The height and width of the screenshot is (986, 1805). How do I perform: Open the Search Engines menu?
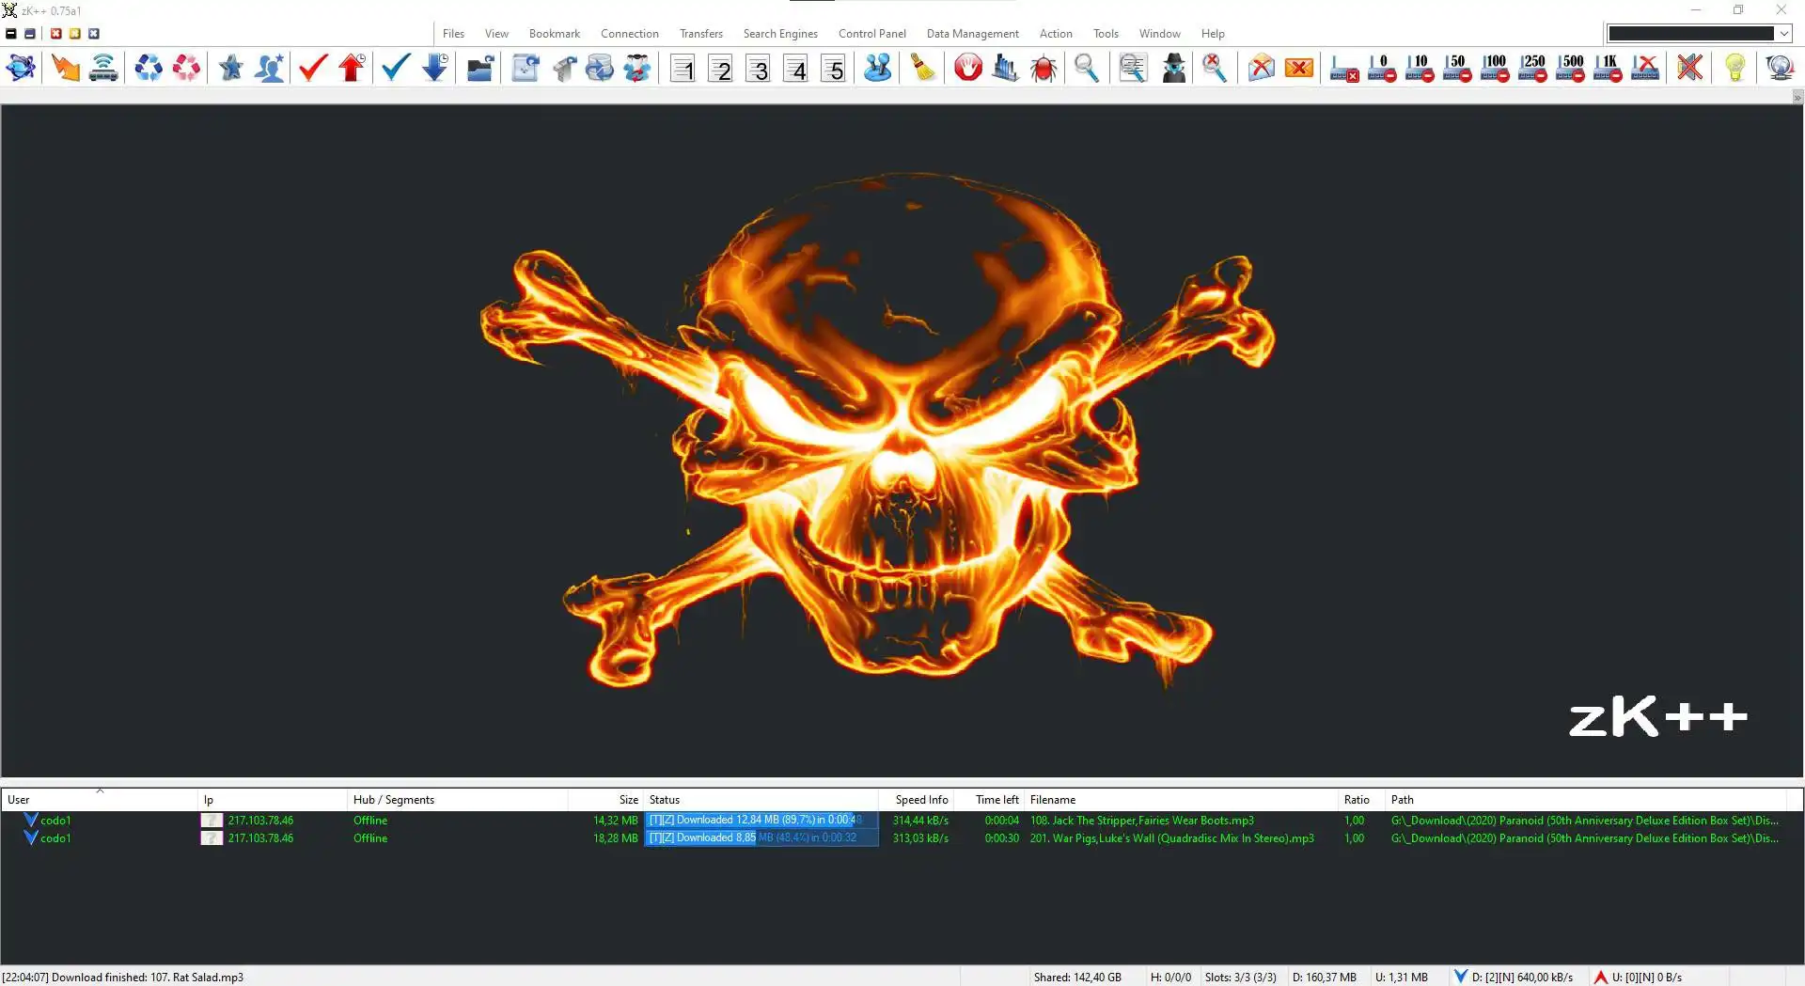coord(780,34)
